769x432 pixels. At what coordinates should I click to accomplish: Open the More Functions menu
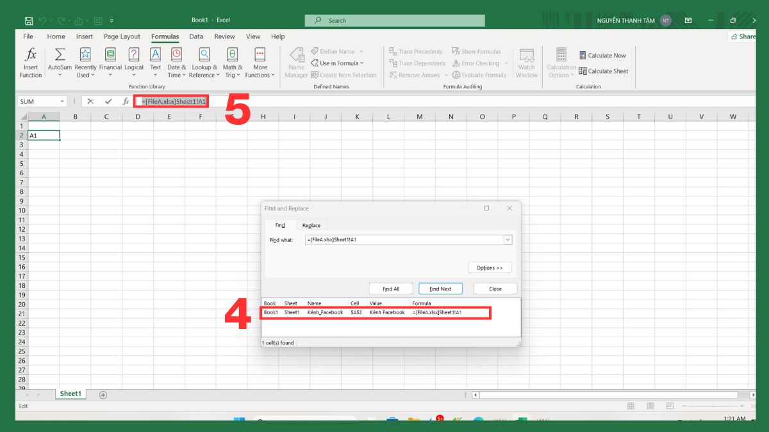tap(260, 63)
